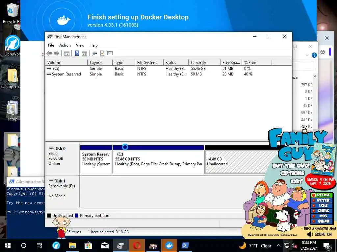This screenshot has width=337, height=252.
Task: Open Microsoft Store from the taskbar
Action: 88,245
